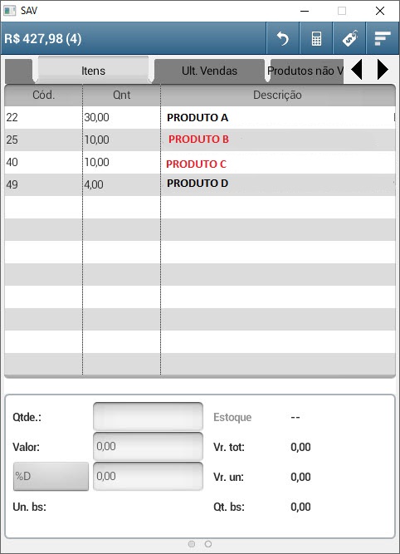Switch to the Itens tab

(93, 71)
